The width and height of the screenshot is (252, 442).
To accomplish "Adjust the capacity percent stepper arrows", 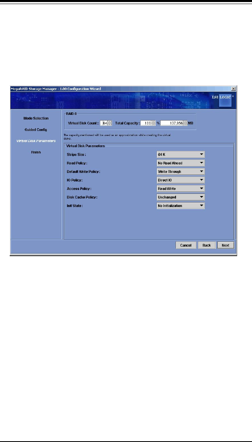I will coord(154,123).
